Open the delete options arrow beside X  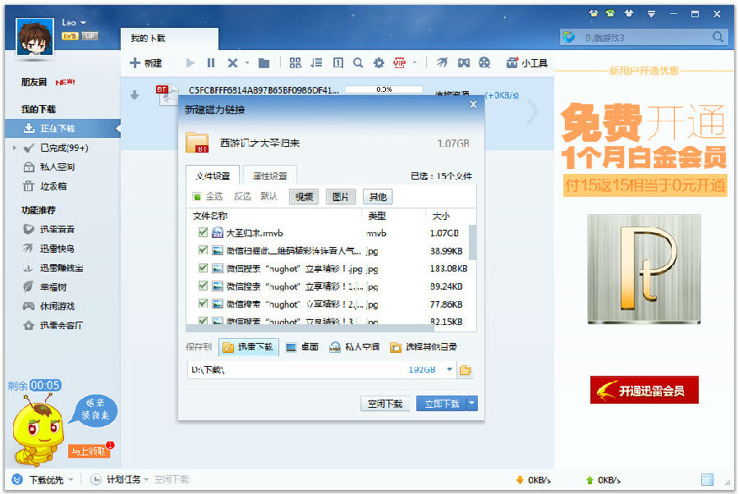[x=247, y=62]
